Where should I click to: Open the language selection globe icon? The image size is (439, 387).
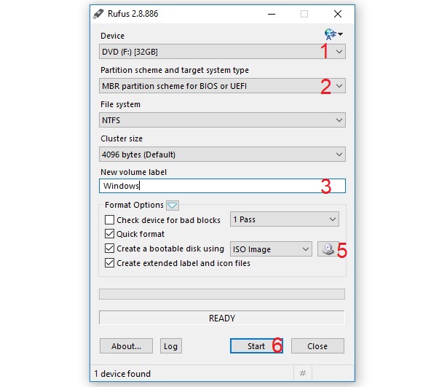(x=333, y=34)
